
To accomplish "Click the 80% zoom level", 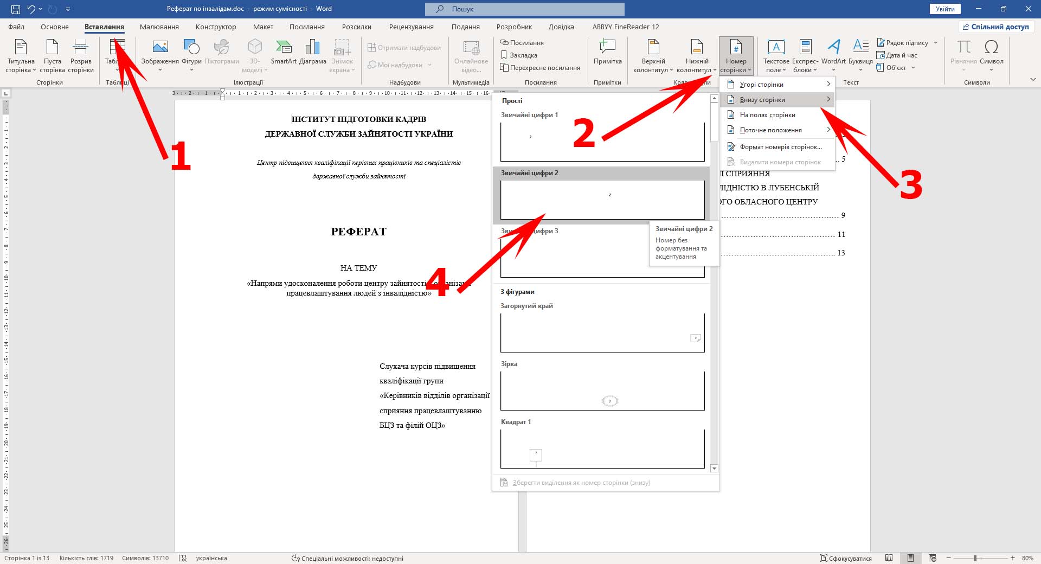I will pyautogui.click(x=1027, y=558).
